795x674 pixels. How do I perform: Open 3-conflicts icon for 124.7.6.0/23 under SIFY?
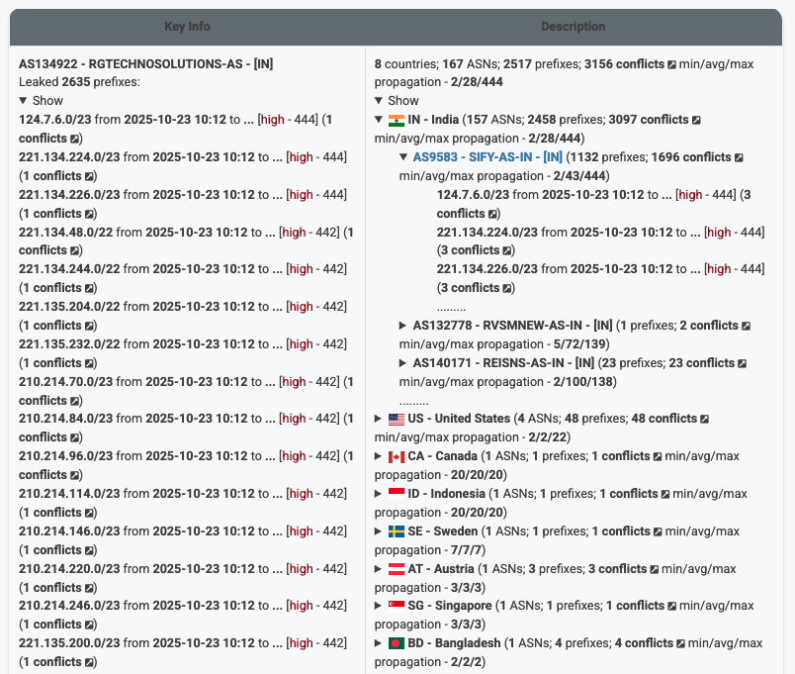coord(492,214)
